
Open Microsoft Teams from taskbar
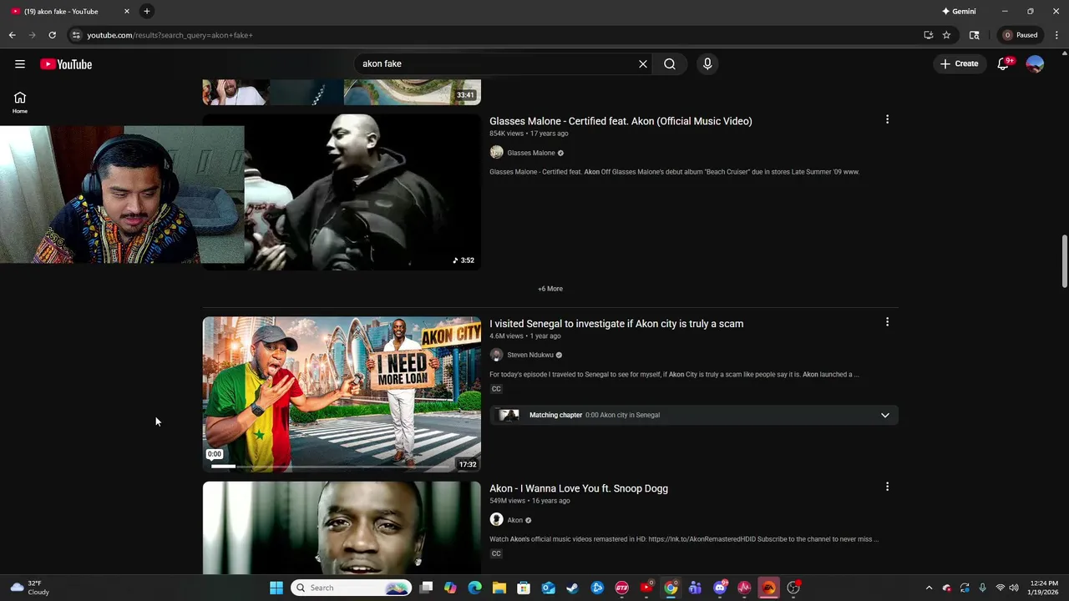click(695, 588)
